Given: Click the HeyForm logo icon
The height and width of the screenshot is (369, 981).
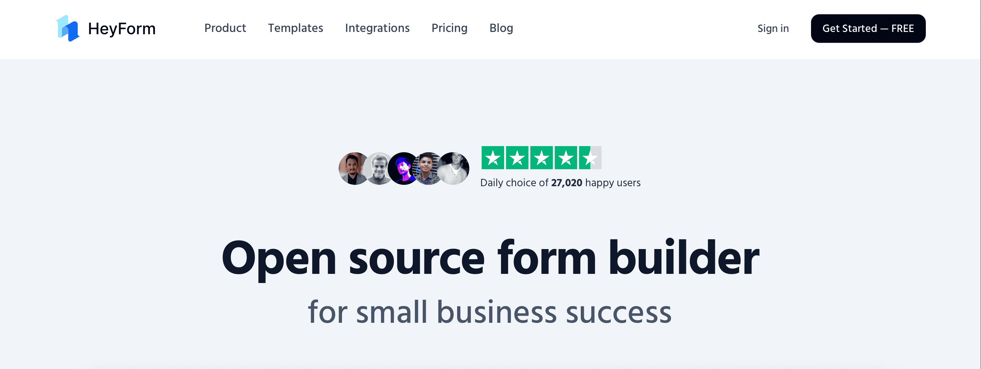Looking at the screenshot, I should point(68,28).
